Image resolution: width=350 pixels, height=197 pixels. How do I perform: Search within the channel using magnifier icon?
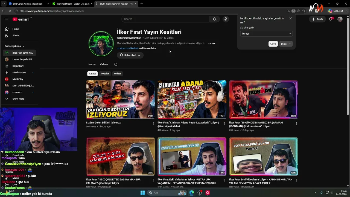point(116,65)
